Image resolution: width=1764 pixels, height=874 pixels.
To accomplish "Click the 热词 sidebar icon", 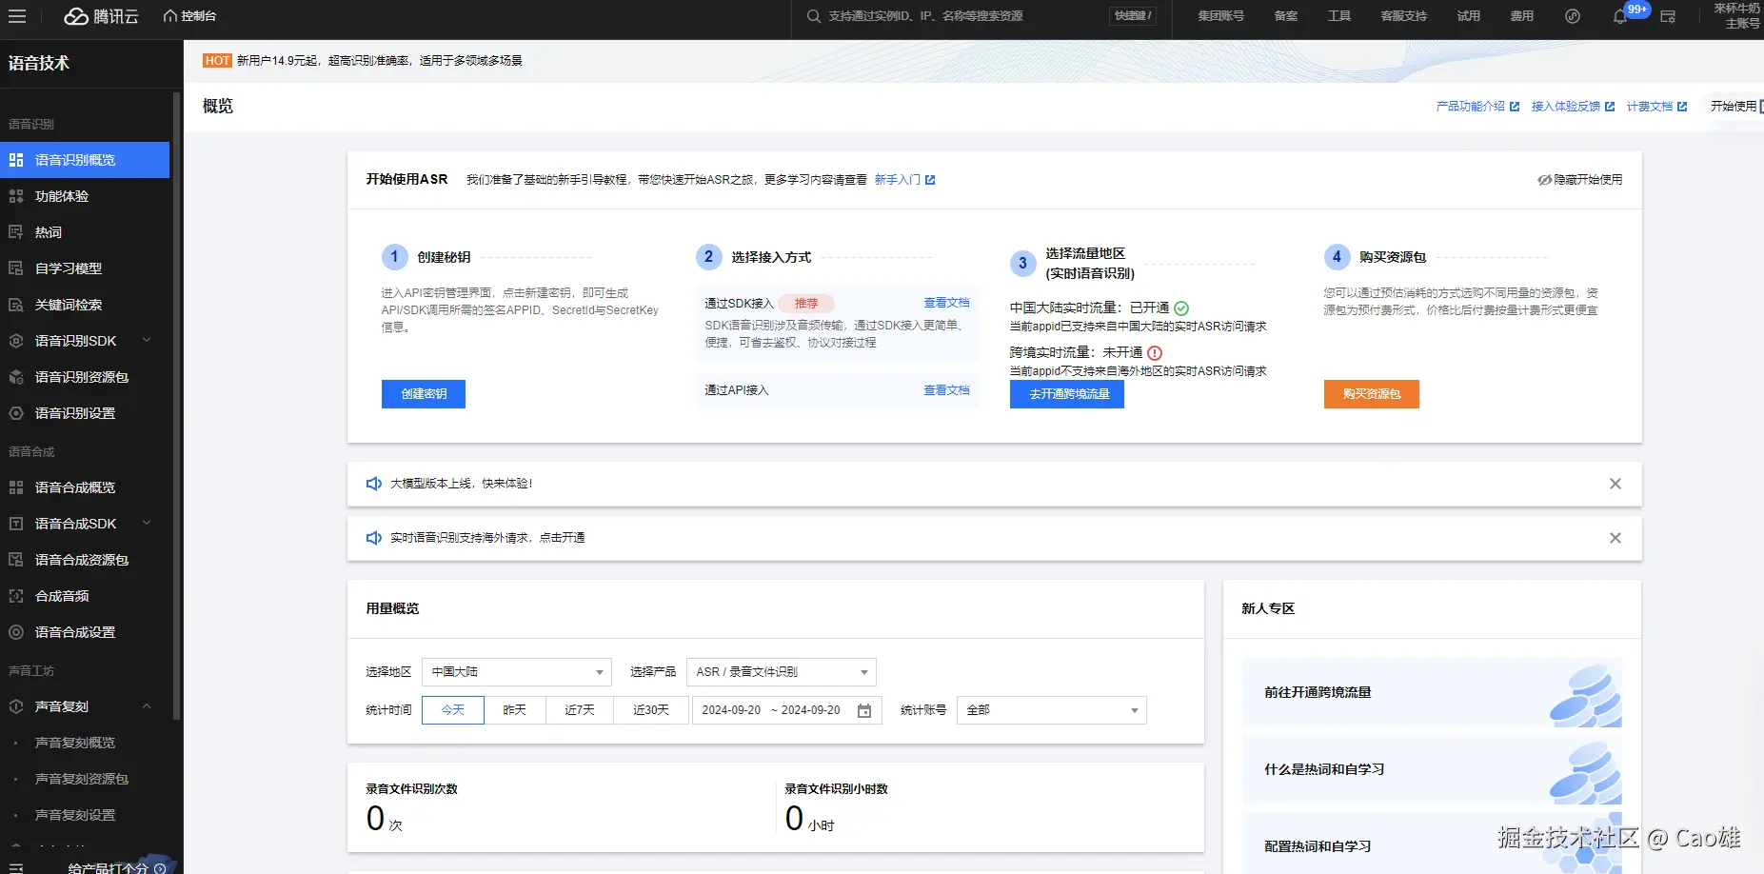I will 16,232.
